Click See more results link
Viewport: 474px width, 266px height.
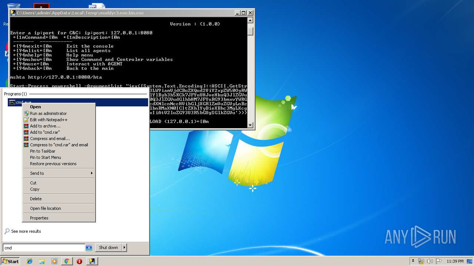point(26,231)
